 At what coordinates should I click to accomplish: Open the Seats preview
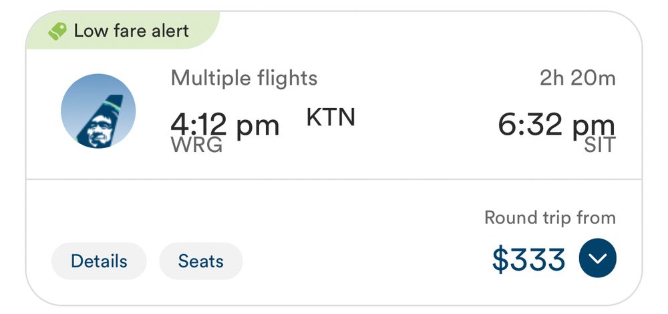coord(200,261)
